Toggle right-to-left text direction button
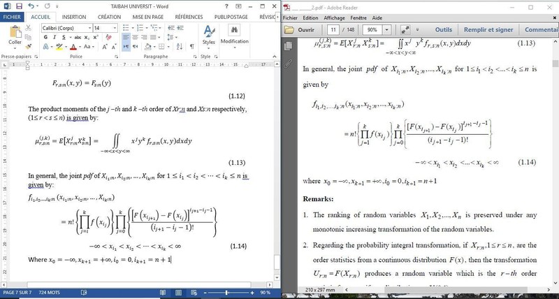Viewport: 559px width, 299px height. (135, 46)
